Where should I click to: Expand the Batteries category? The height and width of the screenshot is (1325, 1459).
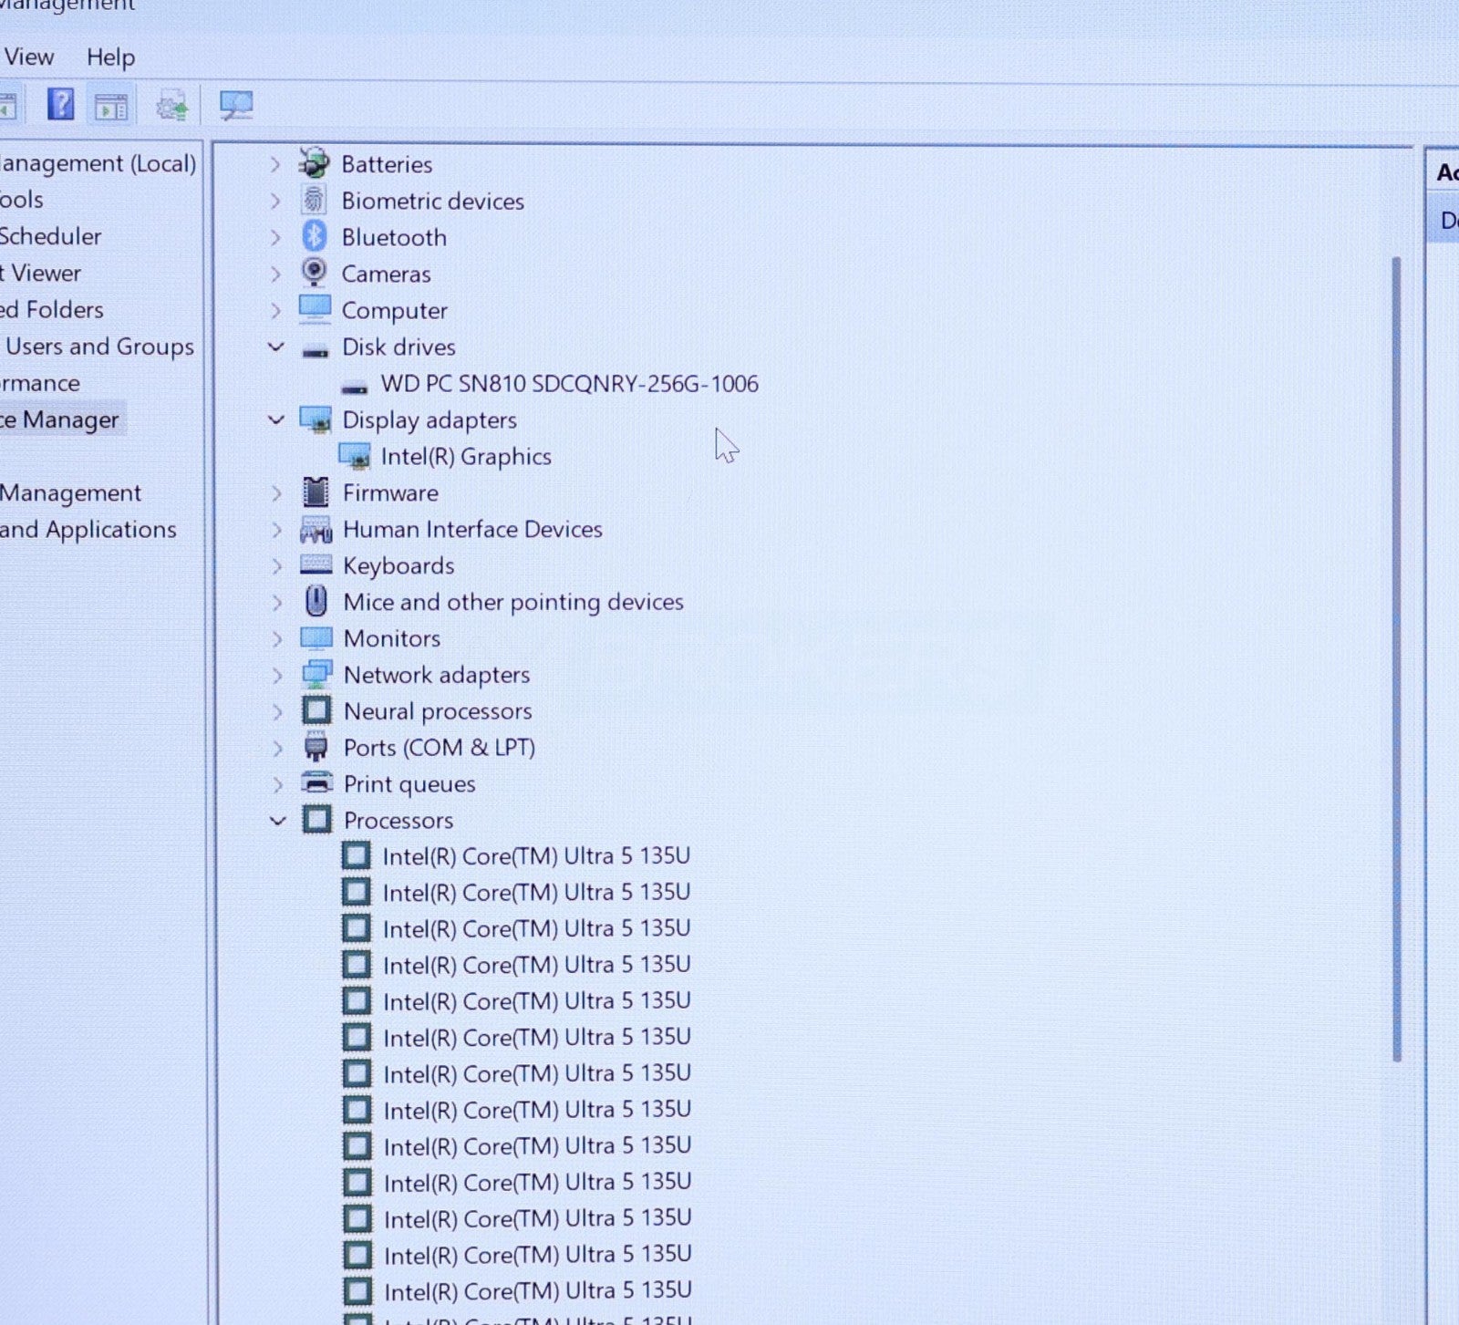275,165
